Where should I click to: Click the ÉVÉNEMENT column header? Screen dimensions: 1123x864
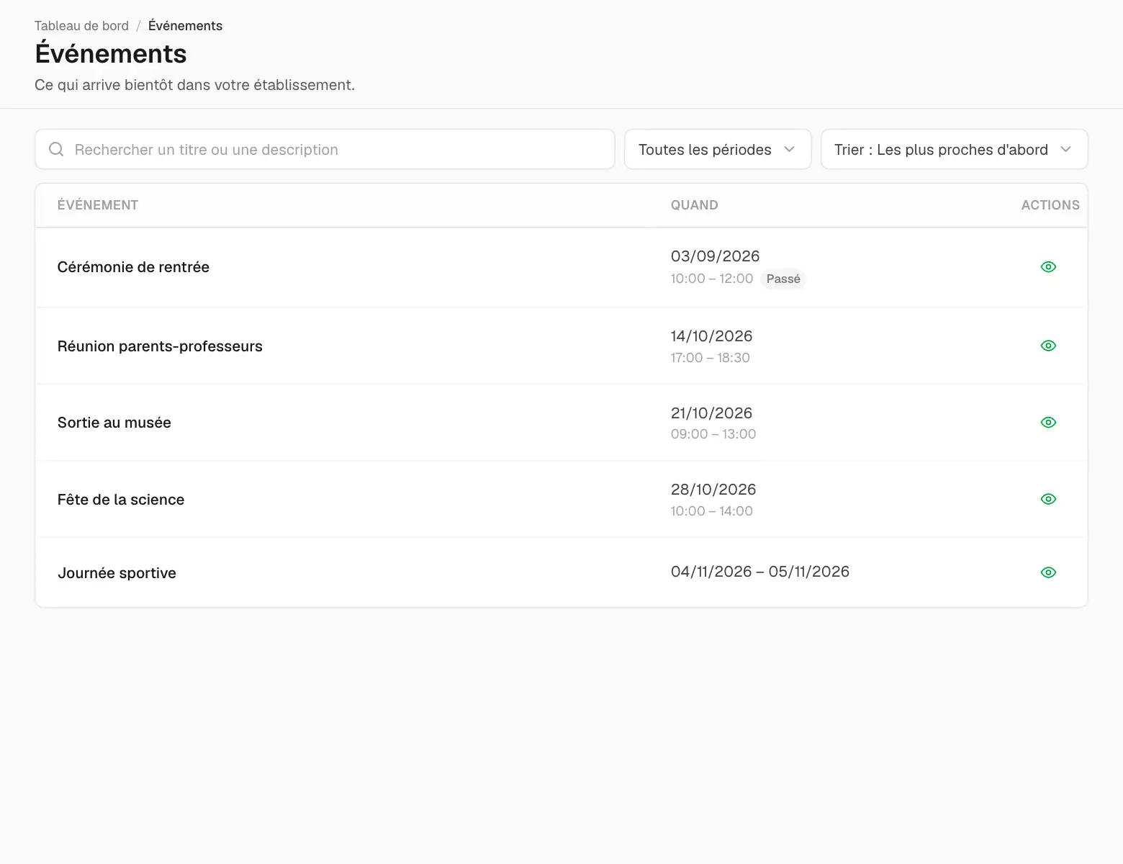coord(98,205)
